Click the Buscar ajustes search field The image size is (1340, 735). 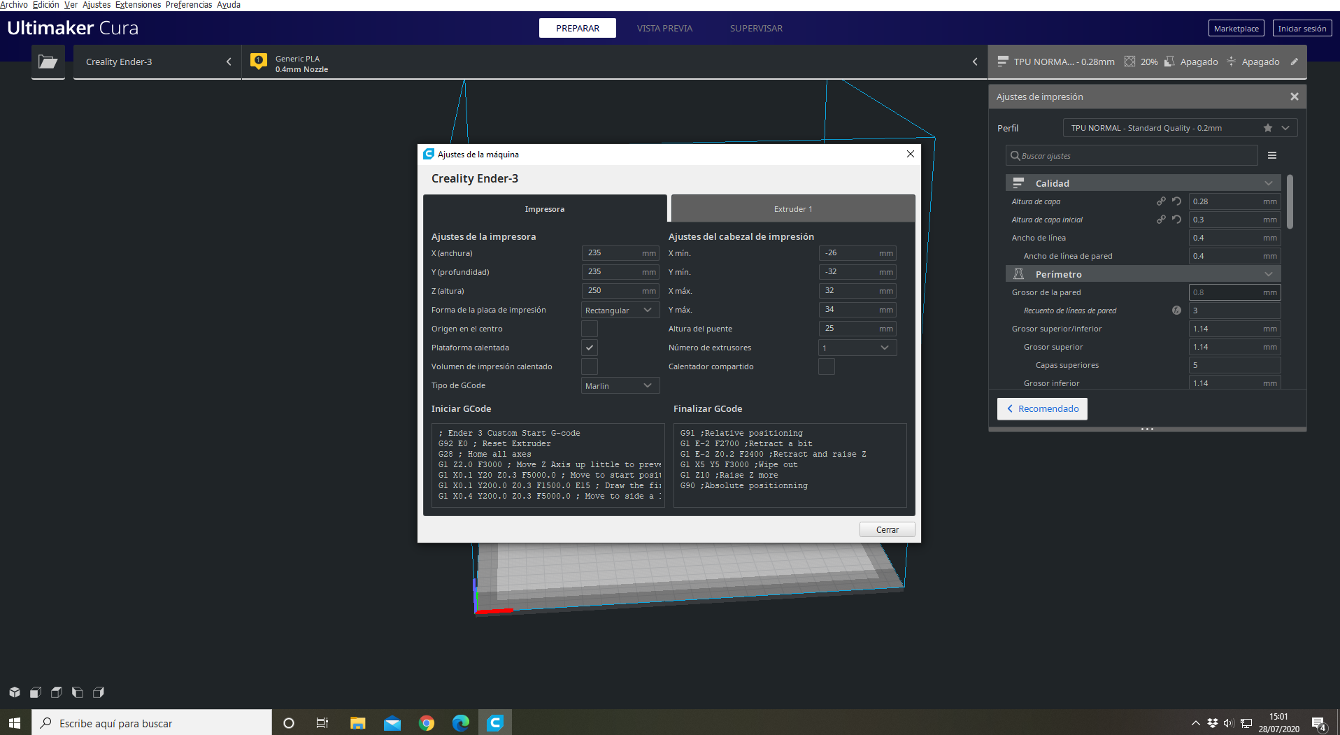(1132, 155)
